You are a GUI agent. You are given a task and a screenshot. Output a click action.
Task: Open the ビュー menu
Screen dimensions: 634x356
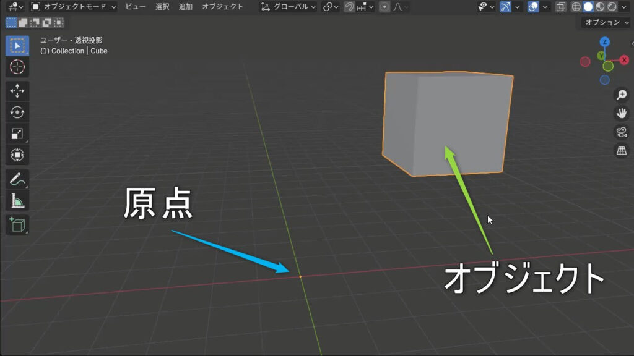(136, 7)
